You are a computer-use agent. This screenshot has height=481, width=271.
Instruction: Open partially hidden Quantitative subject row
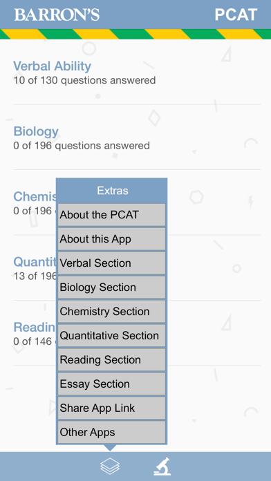click(x=35, y=268)
